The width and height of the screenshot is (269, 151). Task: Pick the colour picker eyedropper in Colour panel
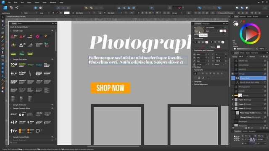241,21
